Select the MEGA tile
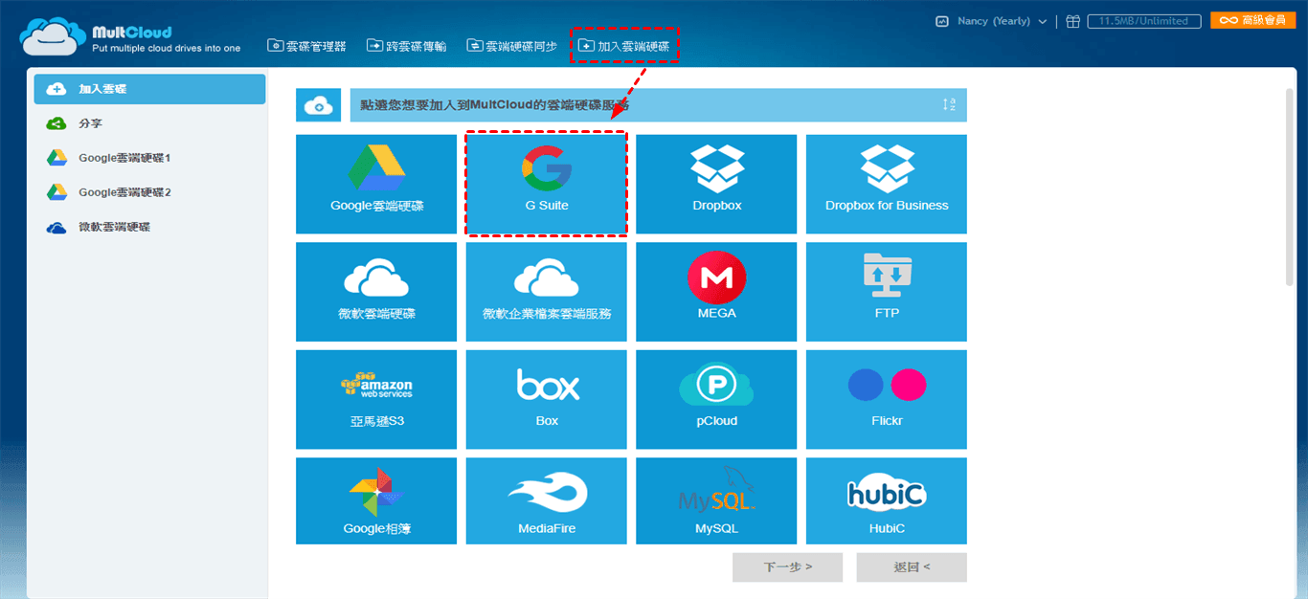 click(x=716, y=292)
